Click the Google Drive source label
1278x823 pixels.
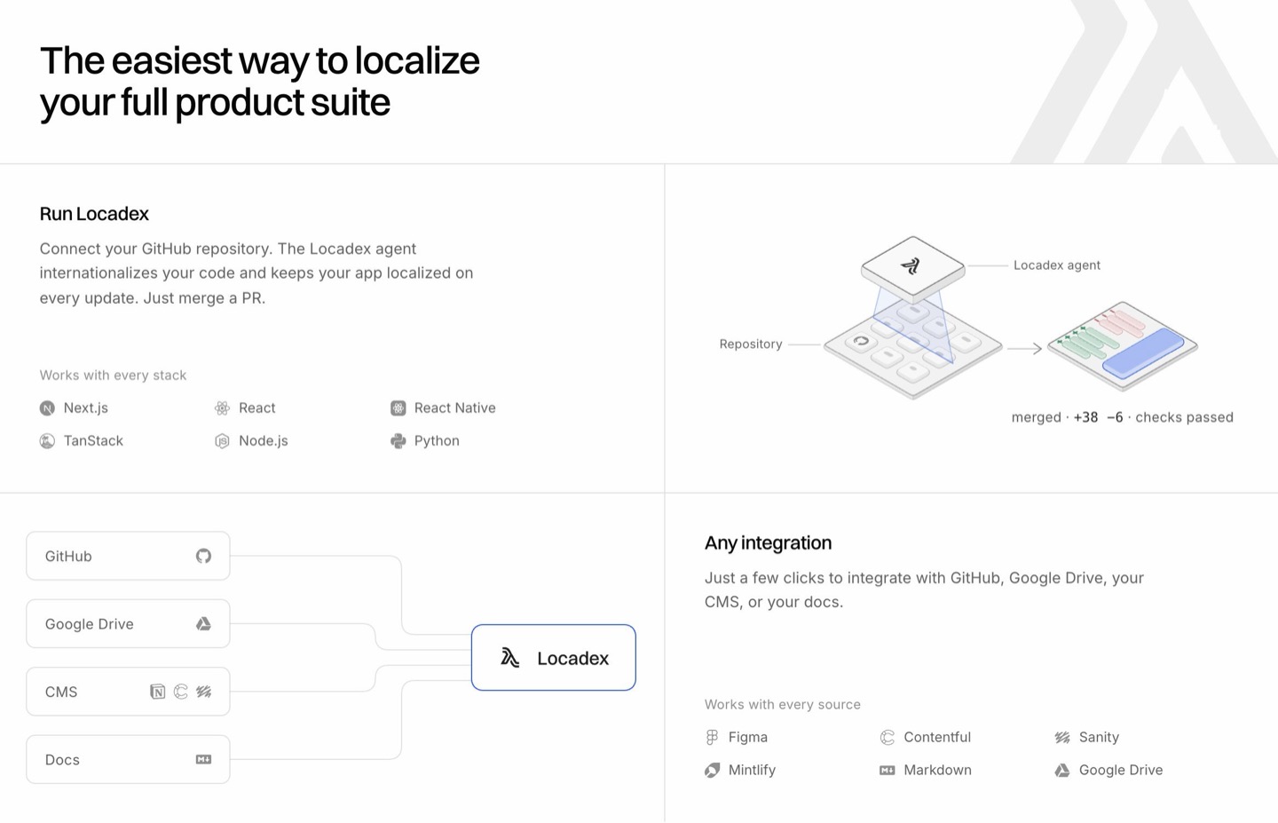[x=1121, y=771]
